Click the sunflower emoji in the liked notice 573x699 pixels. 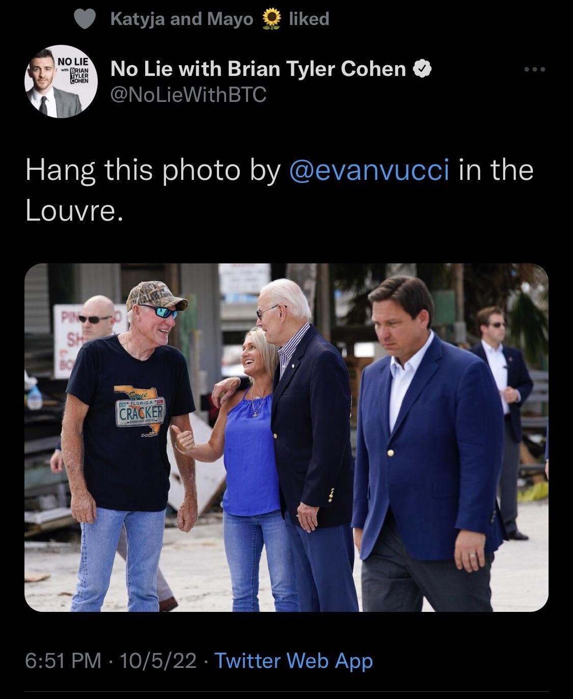coord(271,17)
